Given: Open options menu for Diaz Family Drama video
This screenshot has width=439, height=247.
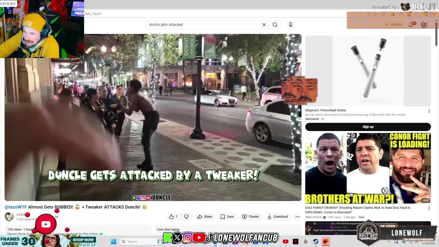Looking at the screenshot, I should click(429, 208).
